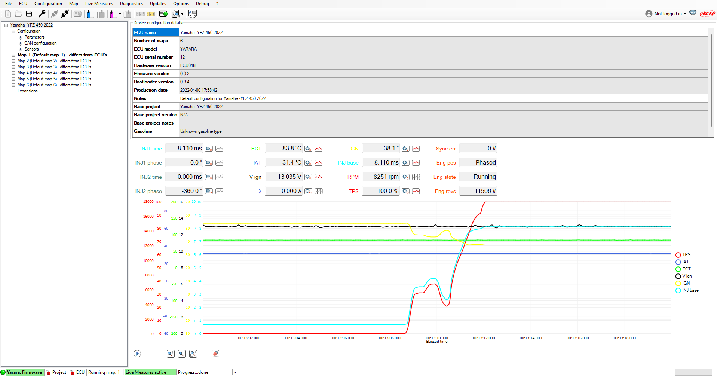The width and height of the screenshot is (717, 376).
Task: Select the Expansions tree item
Action: coord(28,91)
